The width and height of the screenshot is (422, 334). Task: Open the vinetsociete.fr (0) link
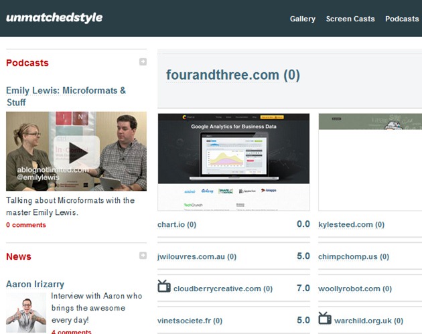tap(190, 321)
